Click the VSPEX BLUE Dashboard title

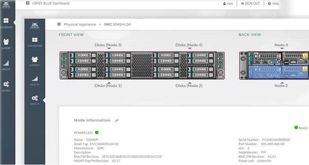51,3
